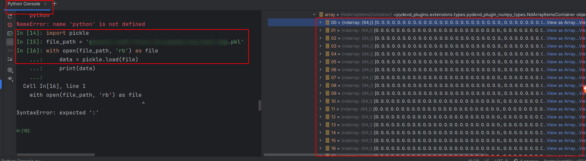Click the list icon of row 10
This screenshot has height=161, width=586.
click(327, 101)
